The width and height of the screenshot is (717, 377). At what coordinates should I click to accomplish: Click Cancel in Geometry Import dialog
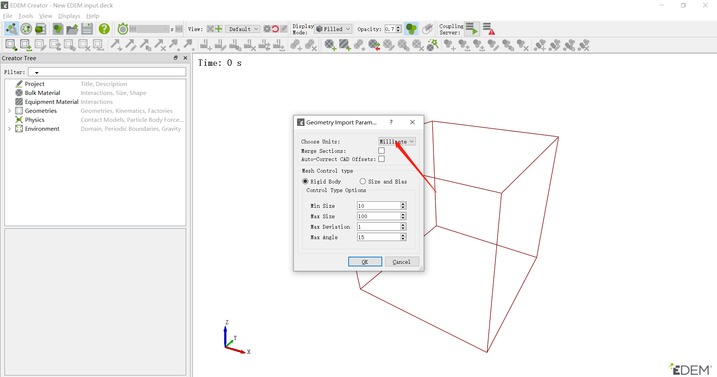click(x=402, y=262)
